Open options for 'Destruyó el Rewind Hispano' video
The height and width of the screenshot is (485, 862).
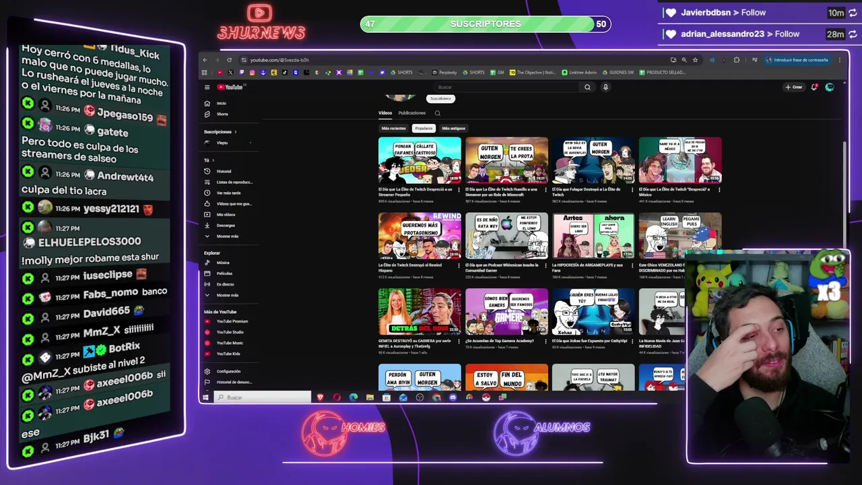click(459, 265)
